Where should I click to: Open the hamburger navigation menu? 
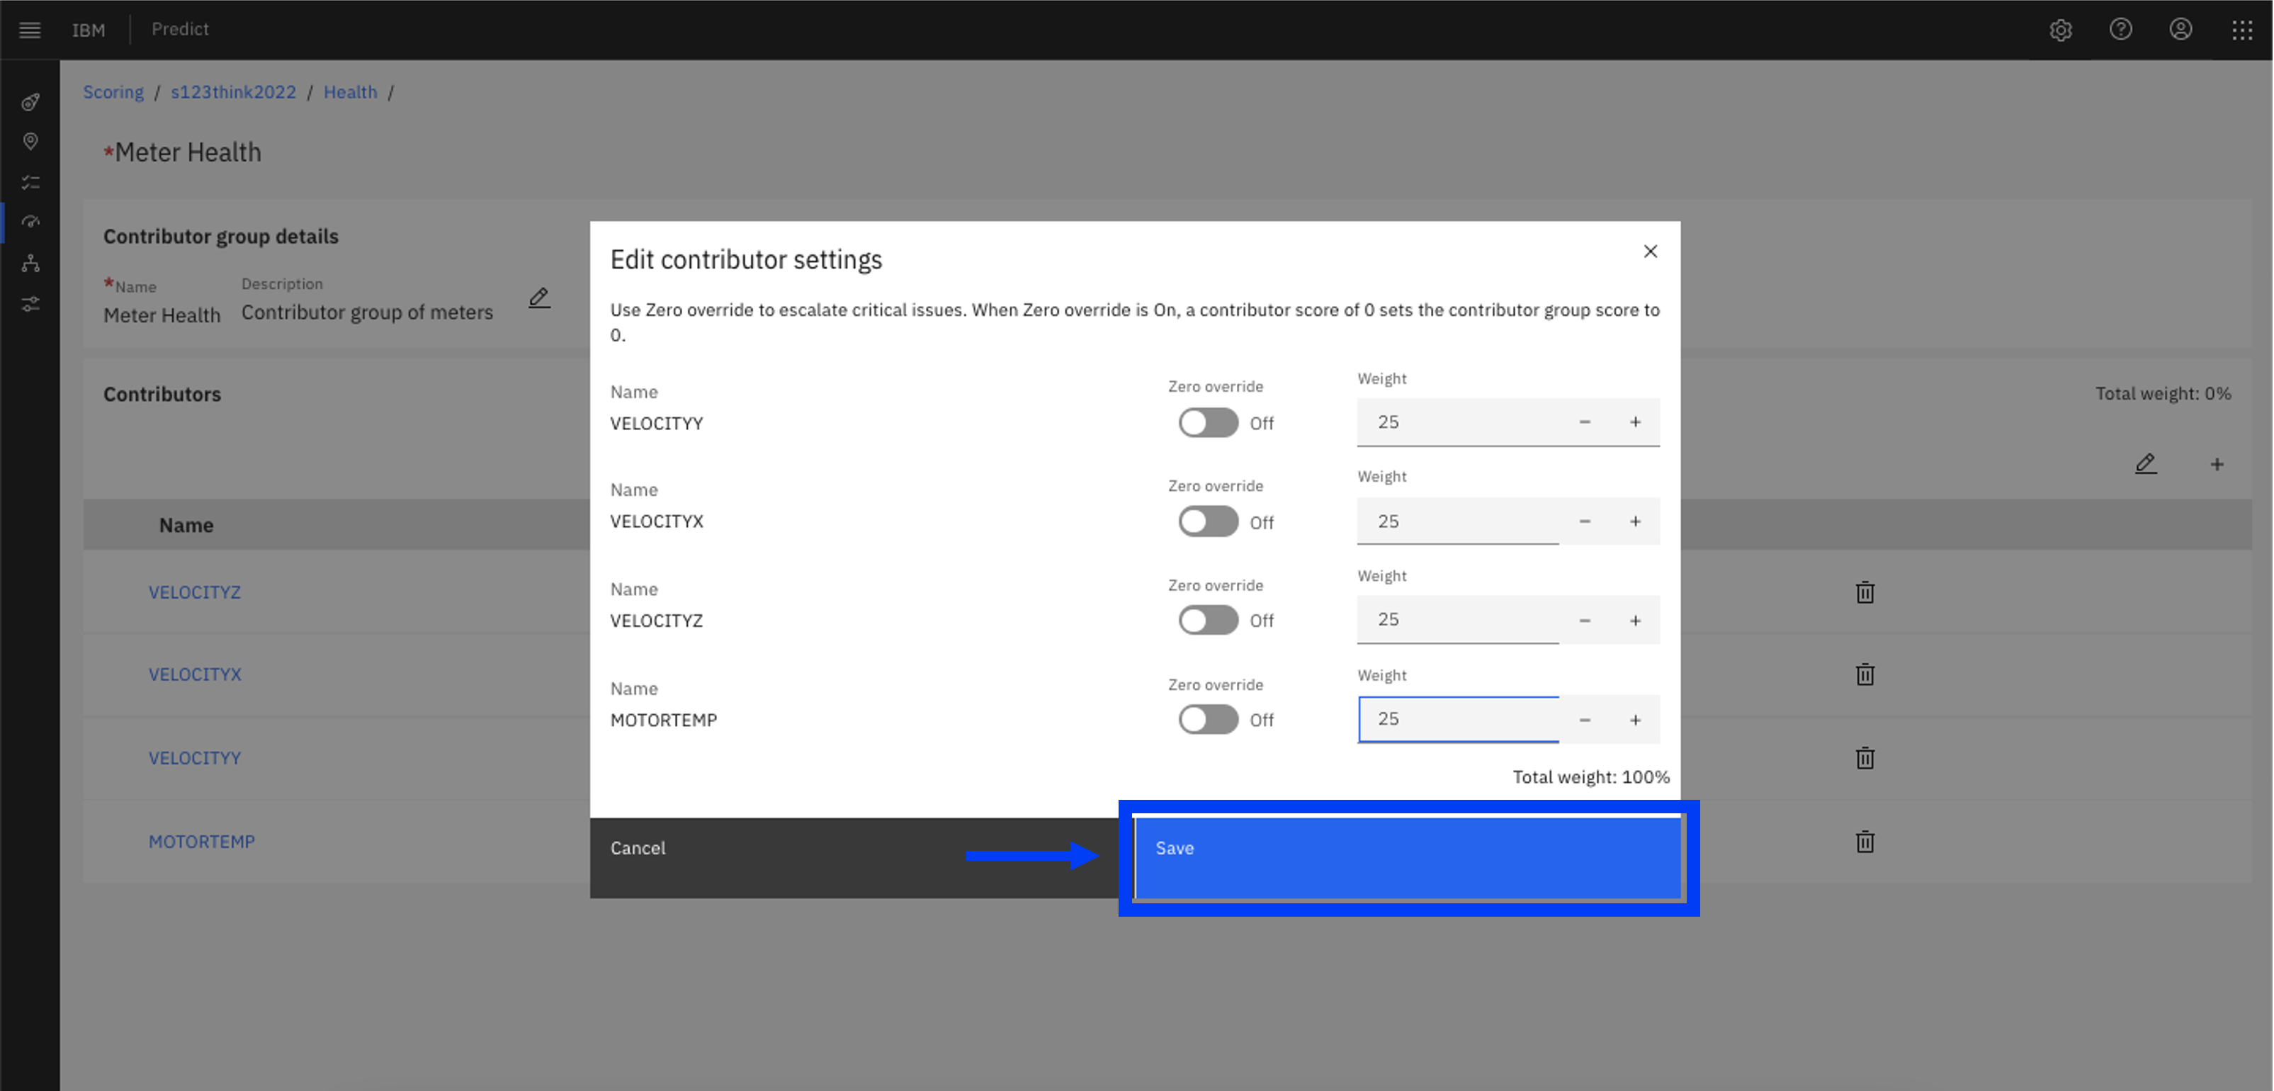tap(30, 30)
